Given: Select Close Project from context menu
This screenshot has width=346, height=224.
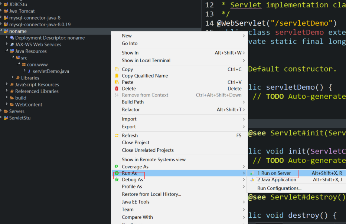Looking at the screenshot, I should pos(136,142).
